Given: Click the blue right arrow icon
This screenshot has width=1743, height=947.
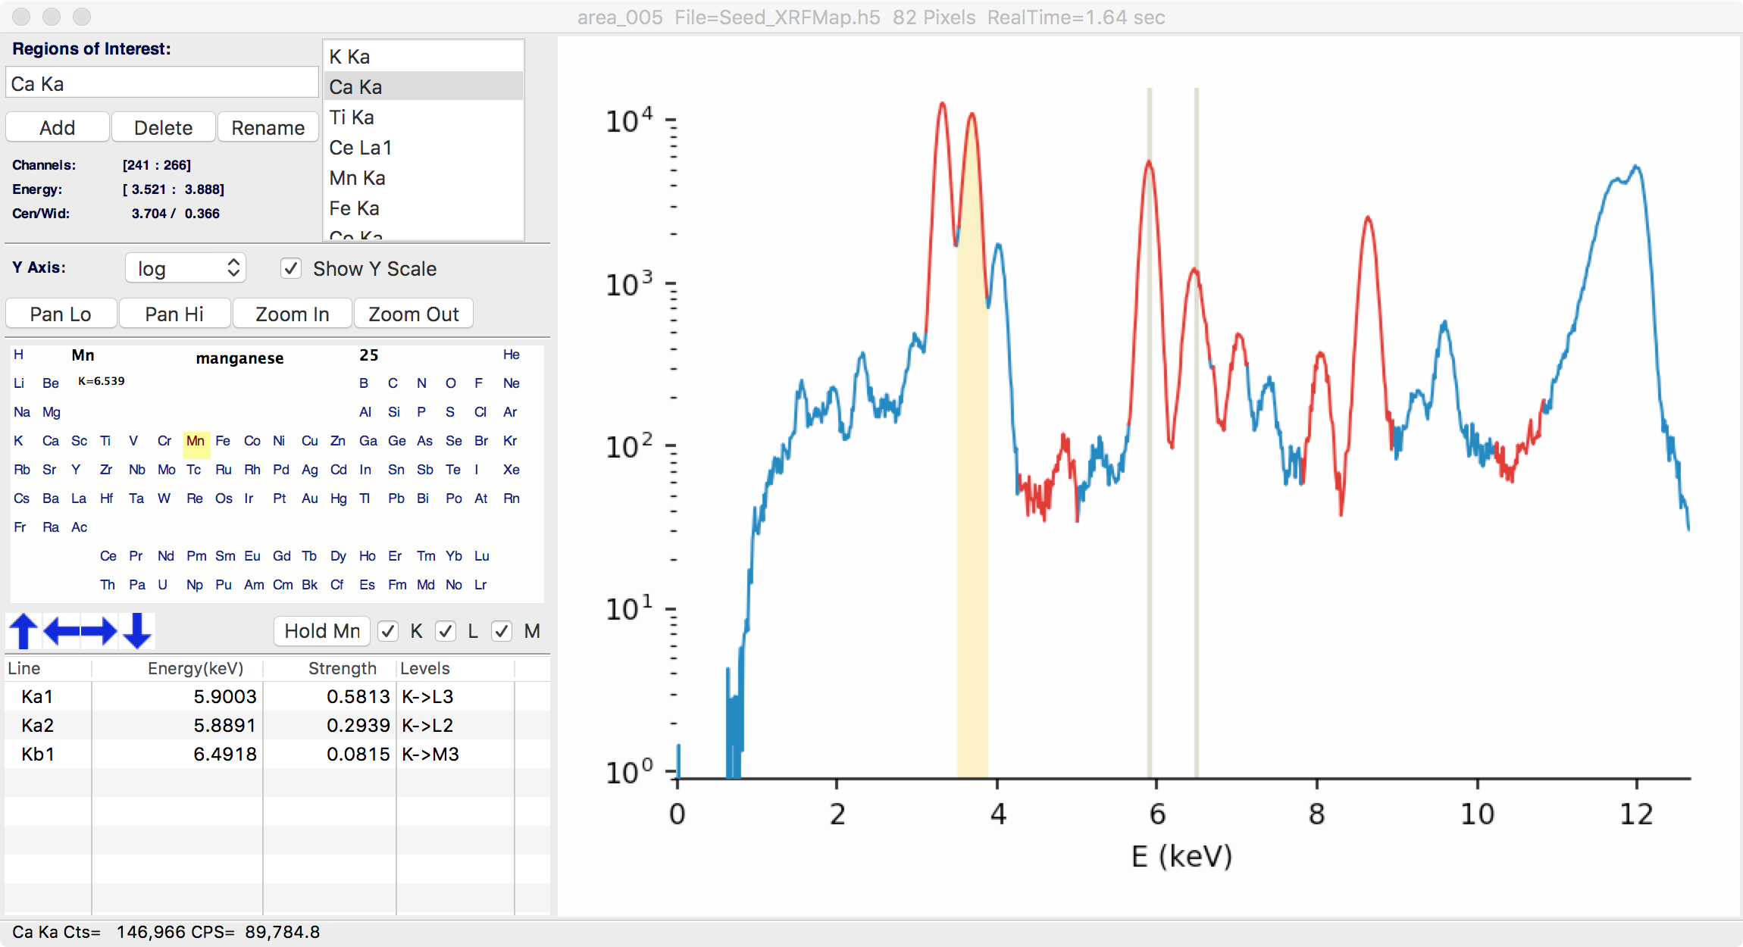Looking at the screenshot, I should [x=99, y=631].
